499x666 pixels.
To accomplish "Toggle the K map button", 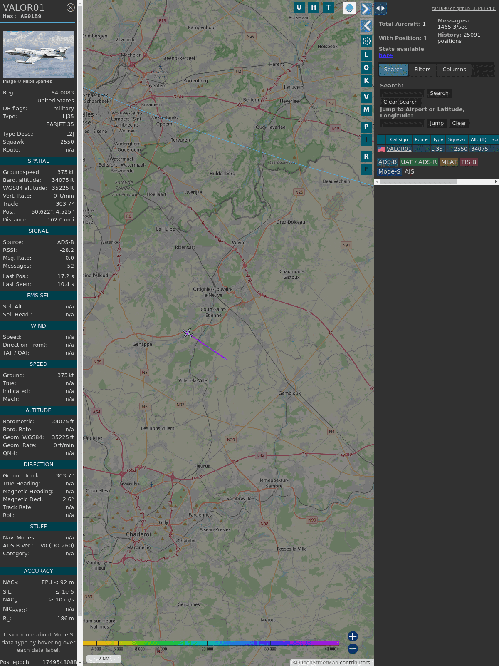I will coord(366,80).
